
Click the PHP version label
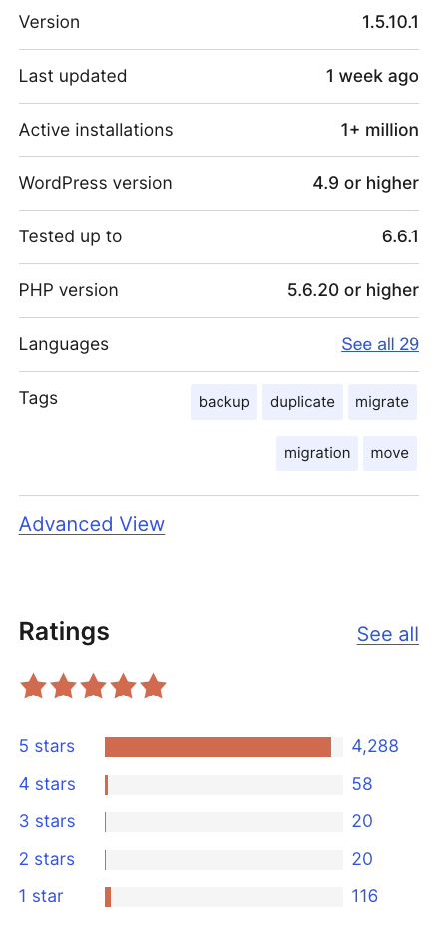tap(69, 290)
